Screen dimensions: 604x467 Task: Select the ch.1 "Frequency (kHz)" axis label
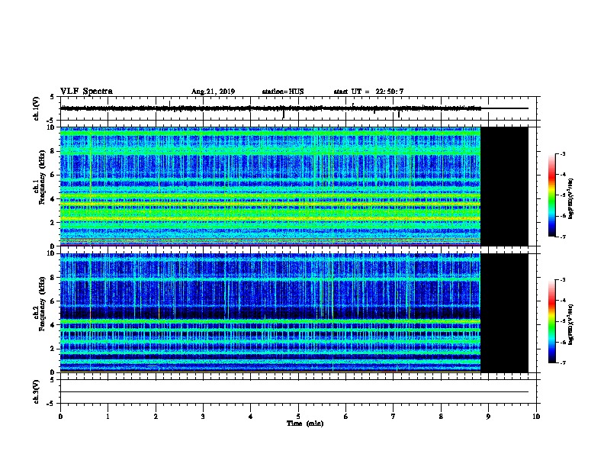[x=42, y=177]
